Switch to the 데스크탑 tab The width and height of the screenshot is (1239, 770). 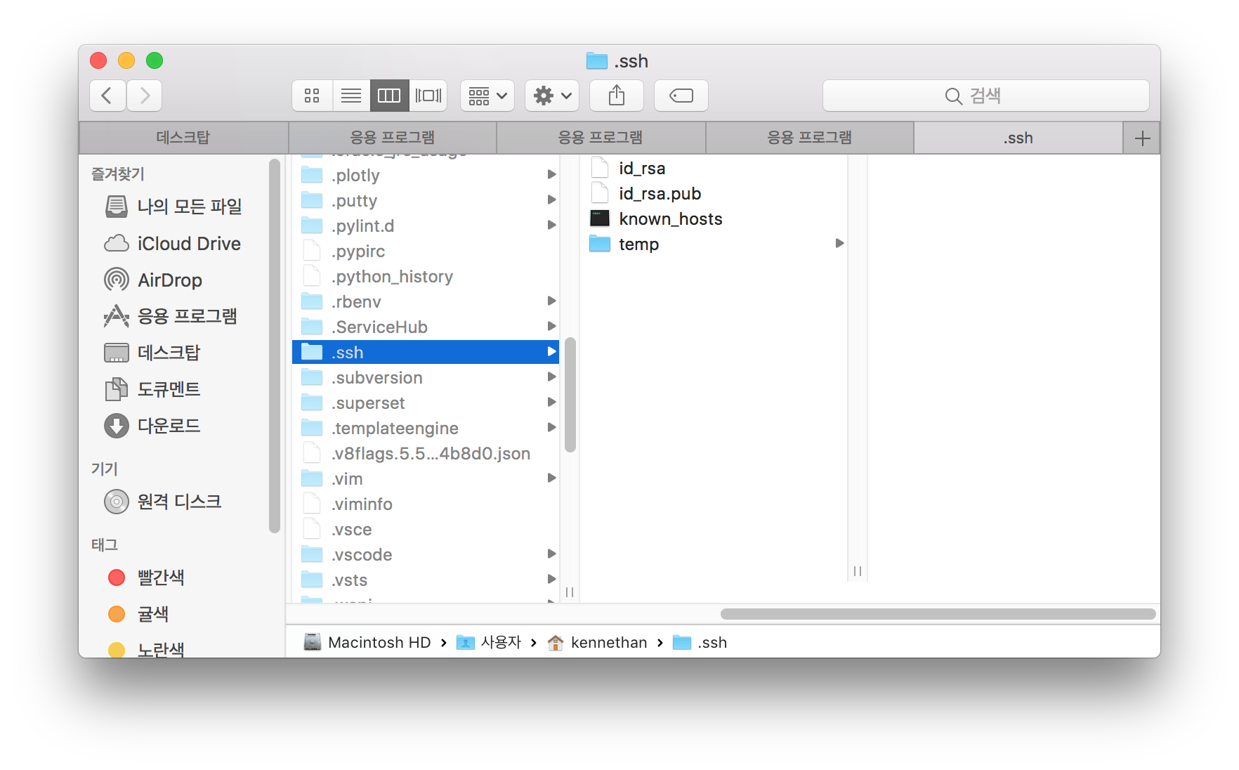pos(183,137)
